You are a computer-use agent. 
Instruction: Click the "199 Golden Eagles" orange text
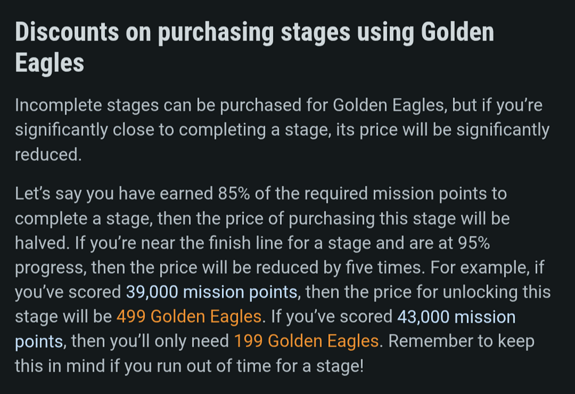[306, 341]
